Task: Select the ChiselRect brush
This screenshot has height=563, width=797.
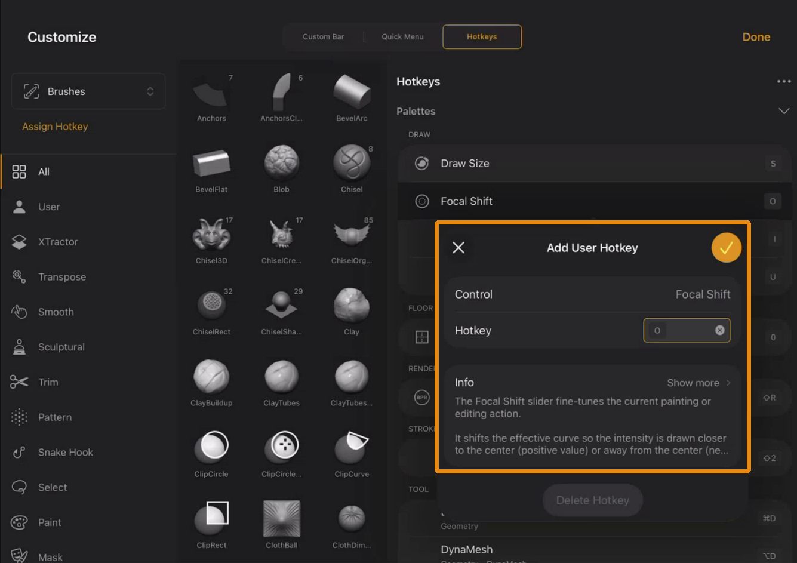Action: click(x=211, y=311)
